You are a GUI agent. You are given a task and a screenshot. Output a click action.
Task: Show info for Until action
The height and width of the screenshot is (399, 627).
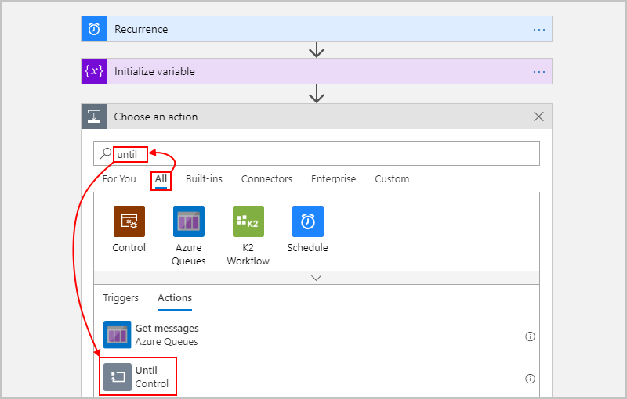pos(530,379)
